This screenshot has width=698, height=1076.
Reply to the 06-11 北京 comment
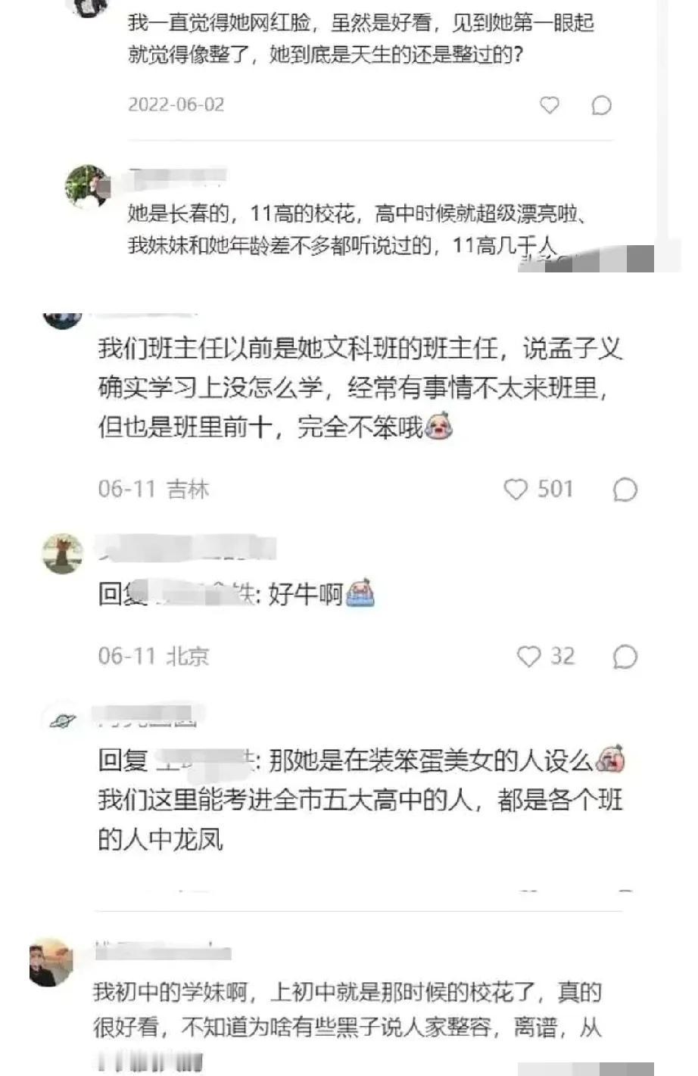click(x=625, y=656)
